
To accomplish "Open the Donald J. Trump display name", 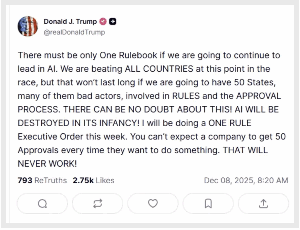I will [x=70, y=22].
